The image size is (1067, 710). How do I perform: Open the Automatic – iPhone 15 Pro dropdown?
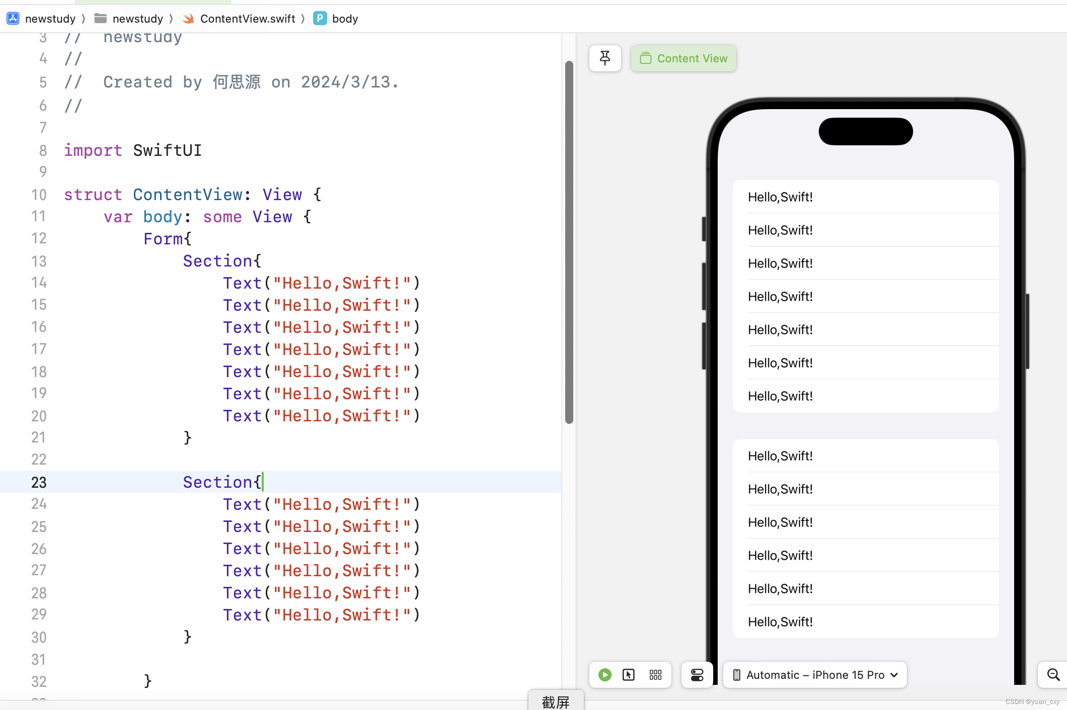814,675
